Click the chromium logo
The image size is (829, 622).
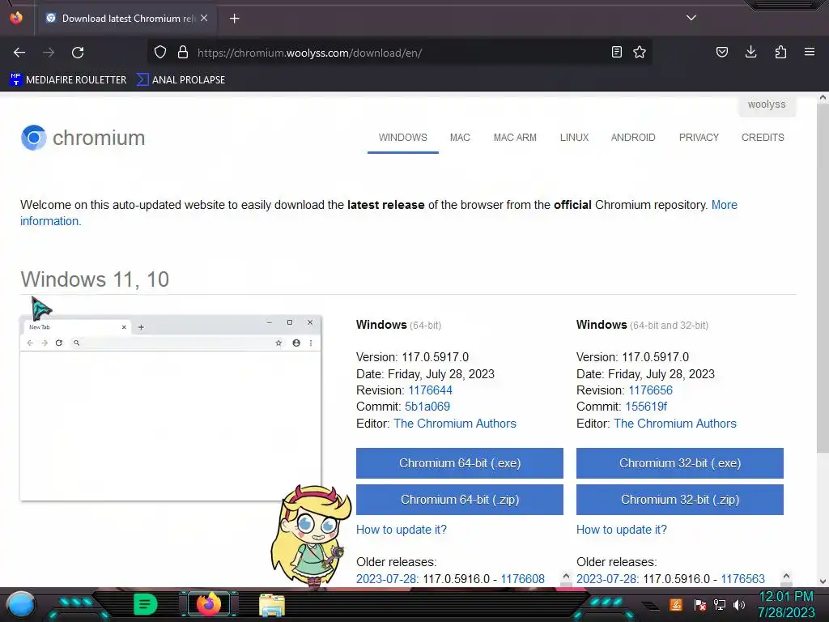click(83, 138)
